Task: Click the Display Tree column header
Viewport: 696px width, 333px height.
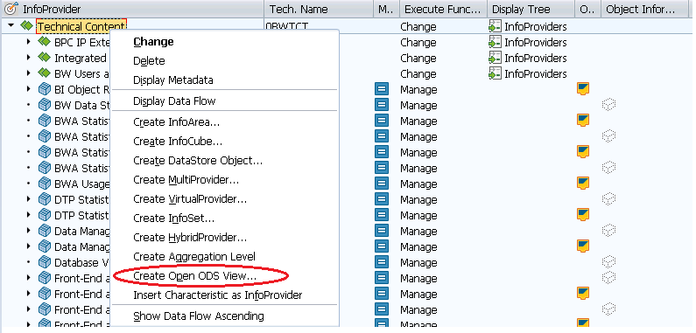Action: click(x=531, y=9)
